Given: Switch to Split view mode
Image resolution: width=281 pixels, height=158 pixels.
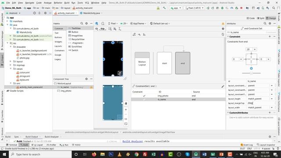Looking at the screenshot, I should coord(260,18).
